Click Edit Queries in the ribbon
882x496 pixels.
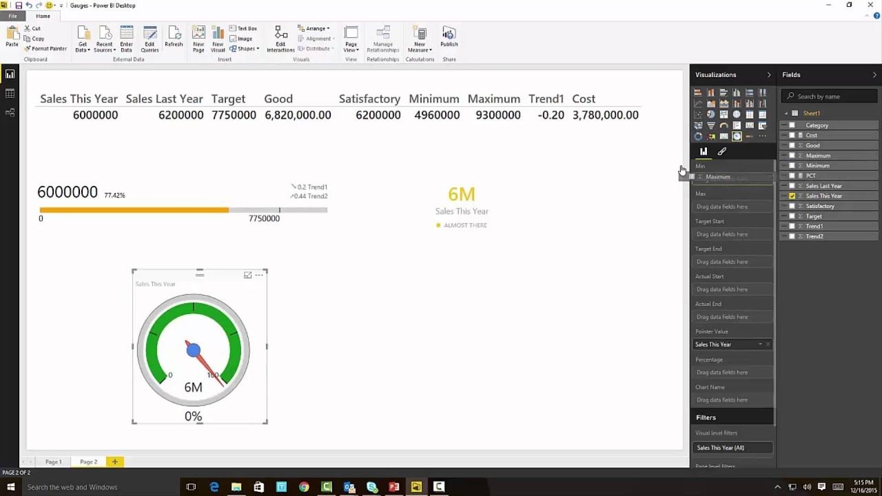(150, 40)
